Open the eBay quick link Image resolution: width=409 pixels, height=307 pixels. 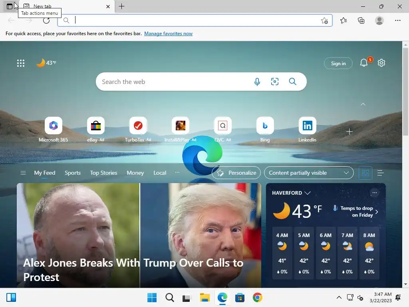click(x=95, y=130)
